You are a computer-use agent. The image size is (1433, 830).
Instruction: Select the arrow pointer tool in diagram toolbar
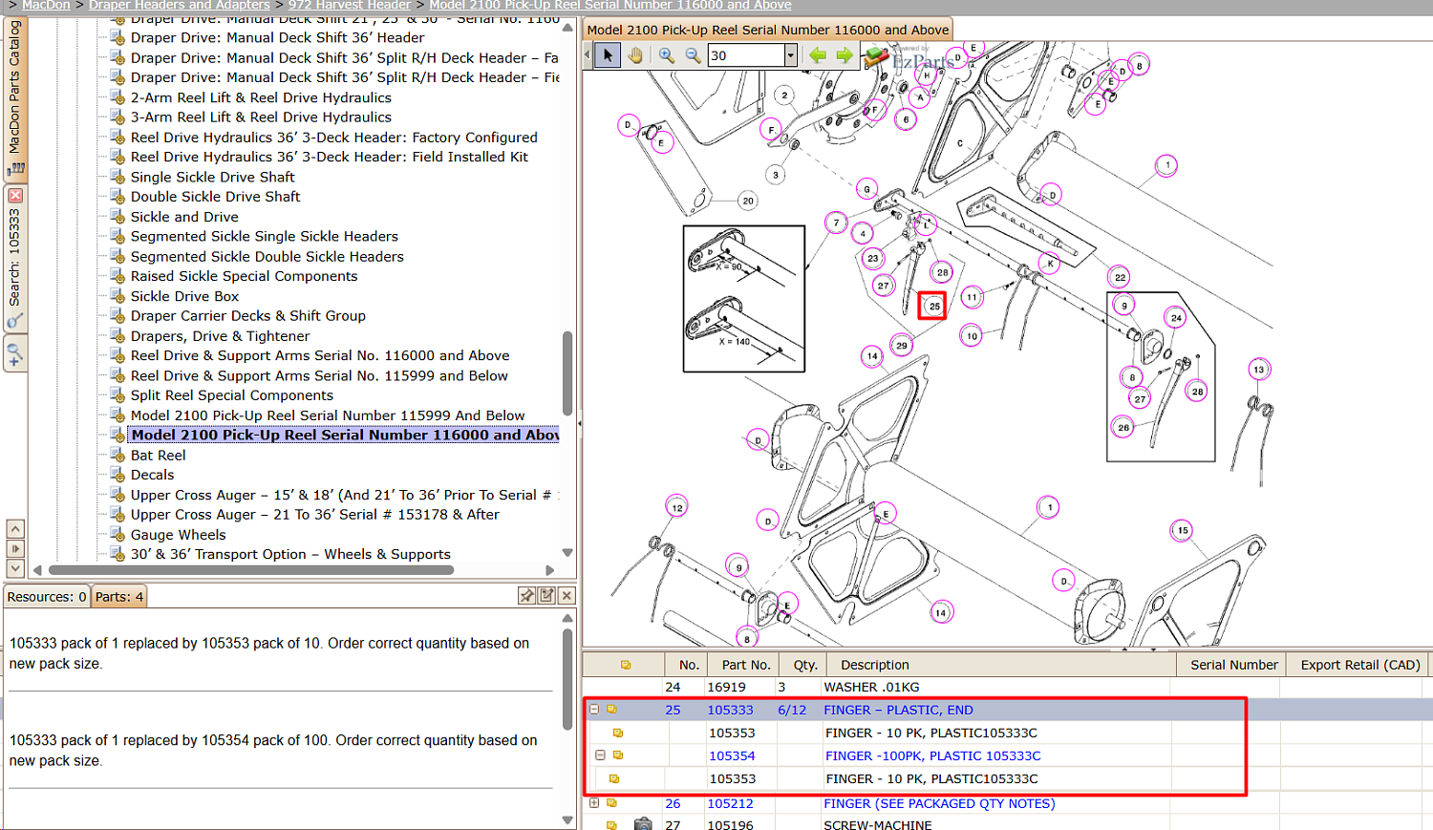(608, 55)
